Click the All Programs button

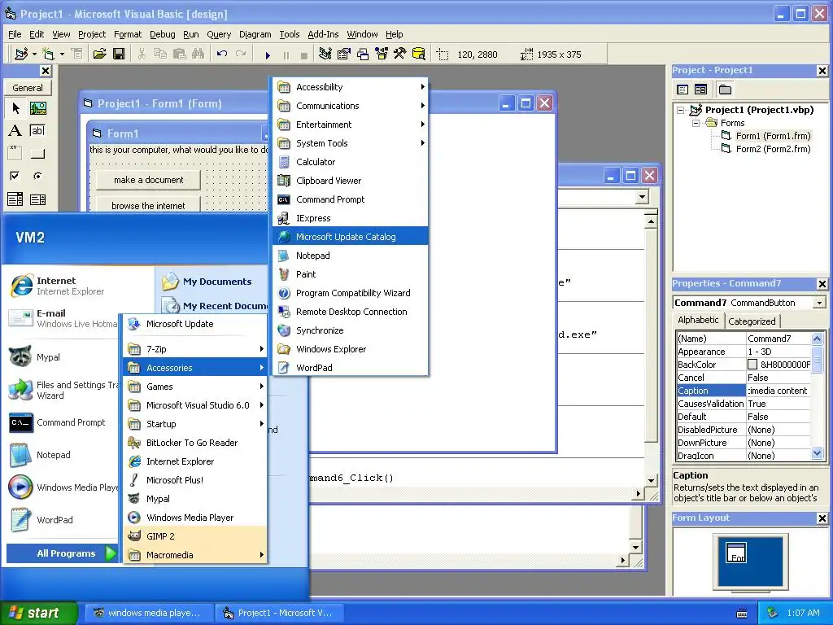pyautogui.click(x=62, y=553)
